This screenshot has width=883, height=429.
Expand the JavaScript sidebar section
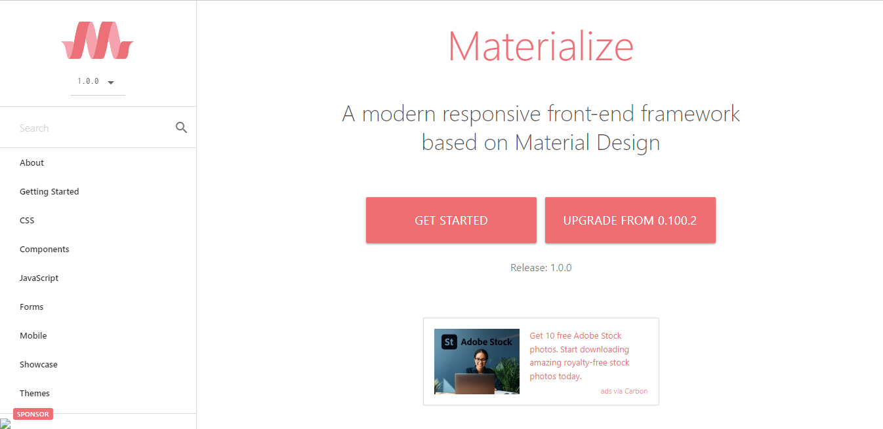pyautogui.click(x=98, y=278)
